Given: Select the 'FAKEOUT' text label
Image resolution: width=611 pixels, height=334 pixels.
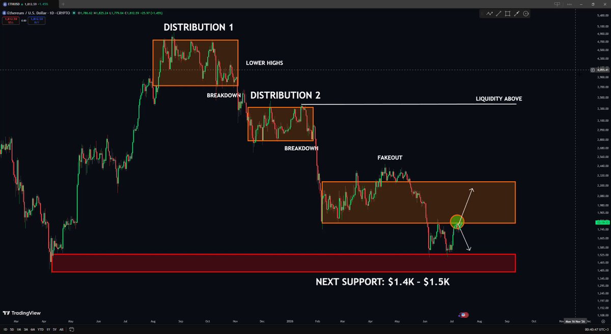Looking at the screenshot, I should (390, 158).
